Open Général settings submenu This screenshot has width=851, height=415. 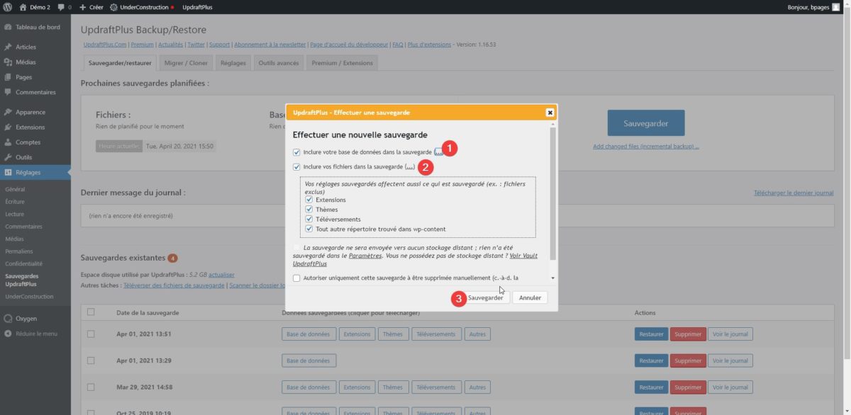click(15, 190)
